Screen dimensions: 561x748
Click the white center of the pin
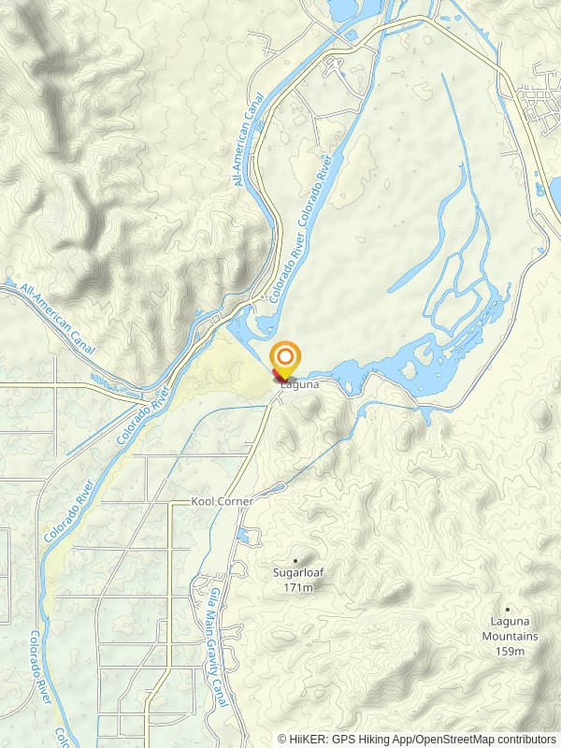pos(285,356)
